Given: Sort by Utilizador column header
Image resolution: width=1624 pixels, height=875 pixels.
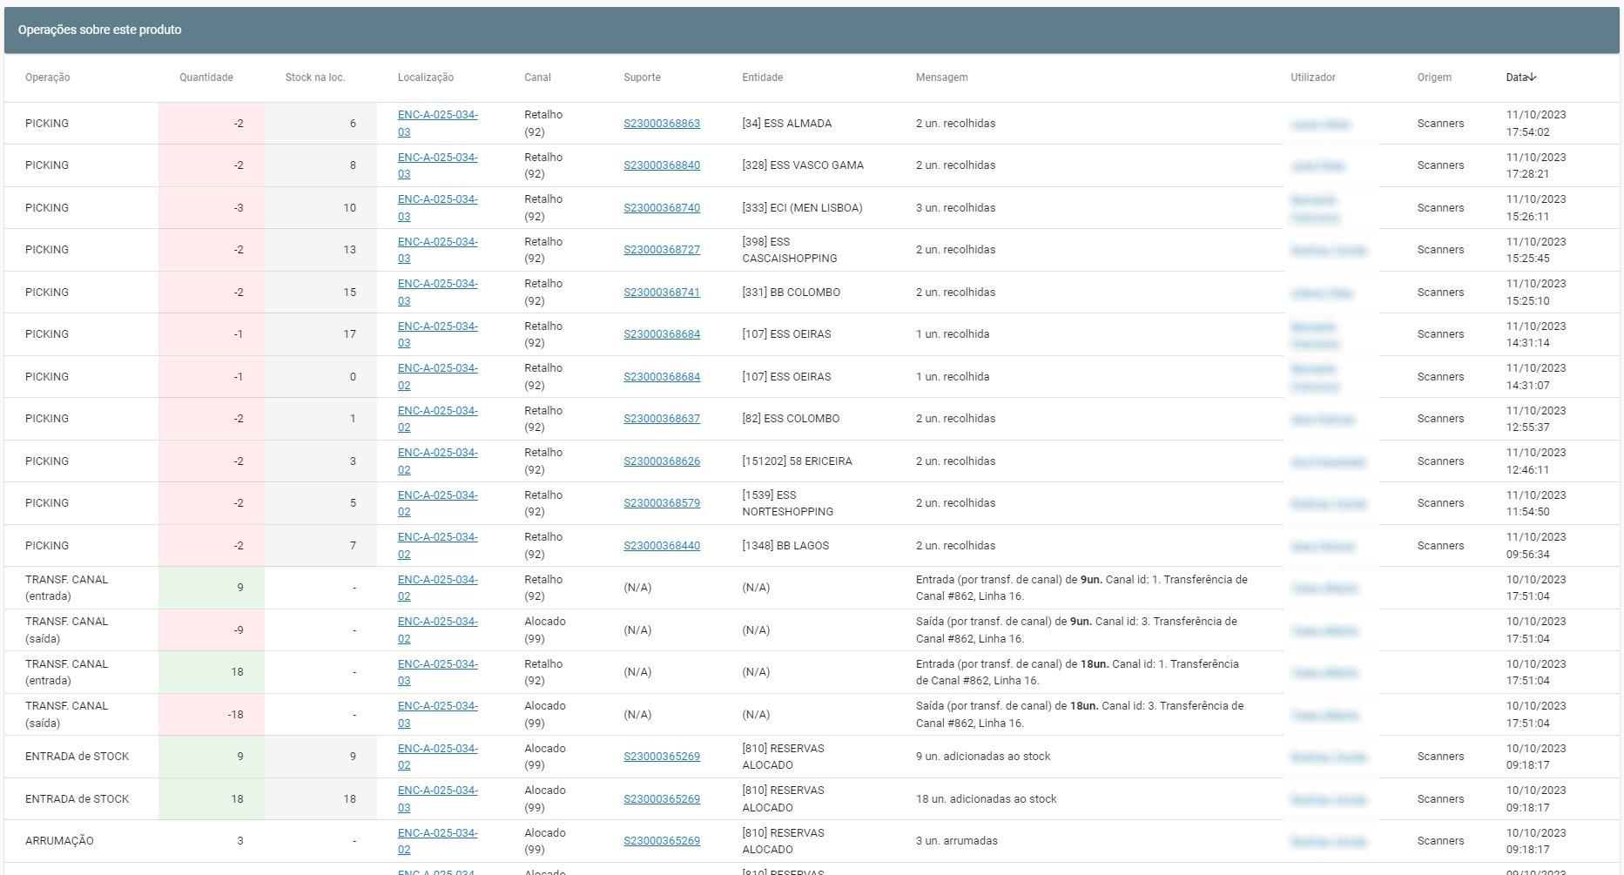Looking at the screenshot, I should pyautogui.click(x=1313, y=77).
